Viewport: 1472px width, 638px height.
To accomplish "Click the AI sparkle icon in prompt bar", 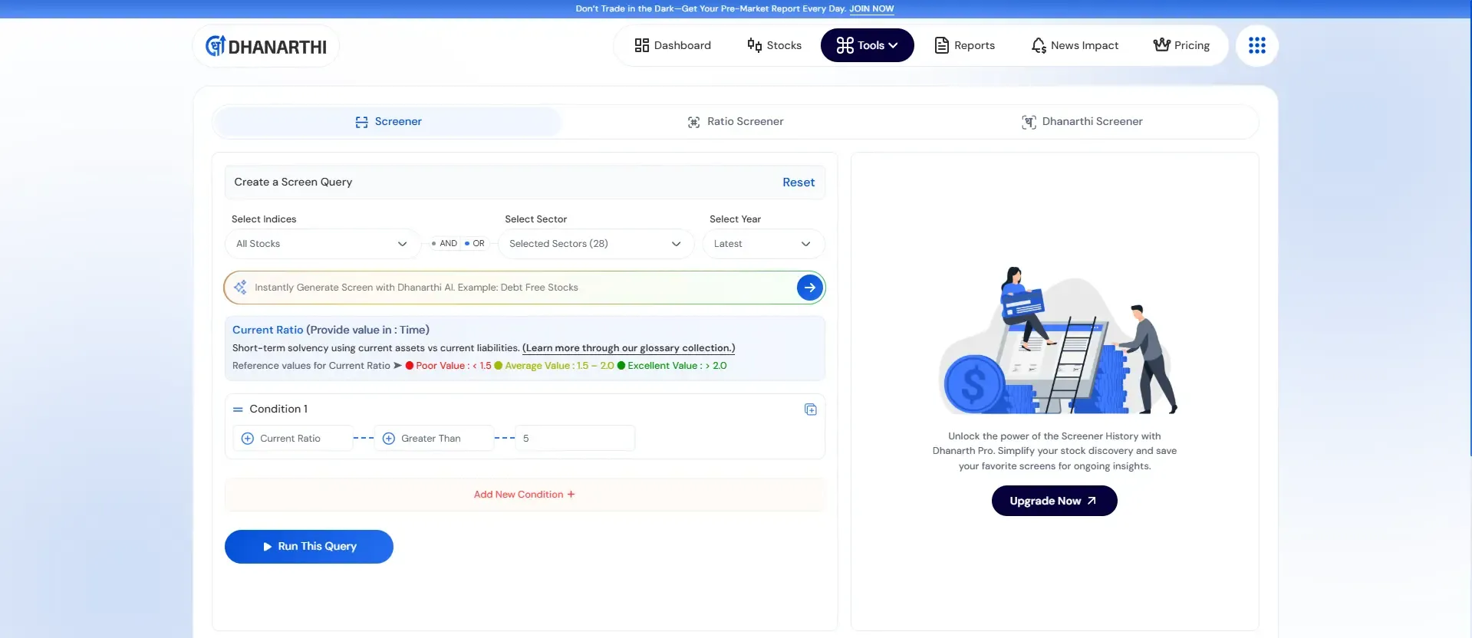I will (241, 288).
